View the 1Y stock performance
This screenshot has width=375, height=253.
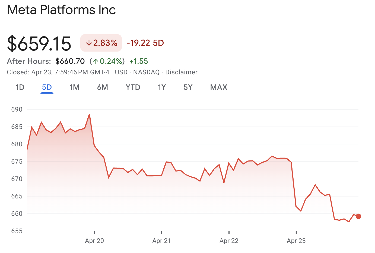161,87
